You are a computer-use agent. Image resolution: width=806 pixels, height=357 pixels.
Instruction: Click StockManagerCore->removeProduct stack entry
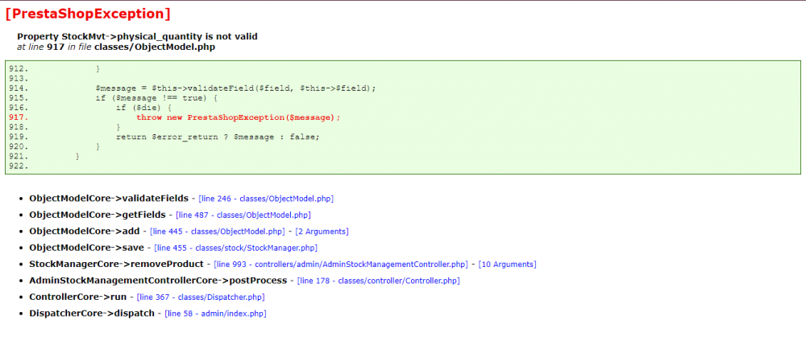tap(117, 265)
